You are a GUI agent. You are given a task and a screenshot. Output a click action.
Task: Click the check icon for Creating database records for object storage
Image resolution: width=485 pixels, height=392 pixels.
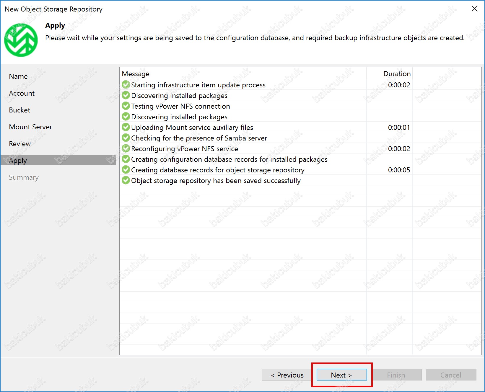click(126, 170)
